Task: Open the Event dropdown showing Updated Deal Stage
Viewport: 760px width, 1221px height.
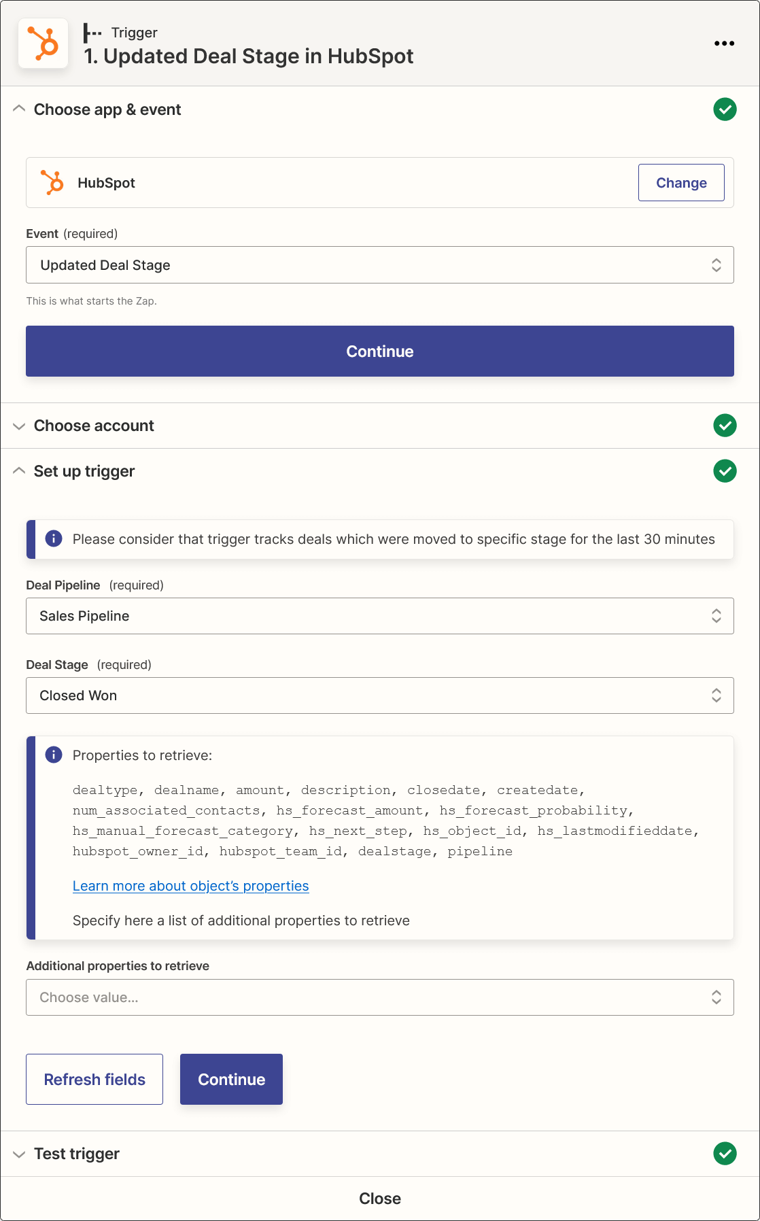Action: (379, 265)
